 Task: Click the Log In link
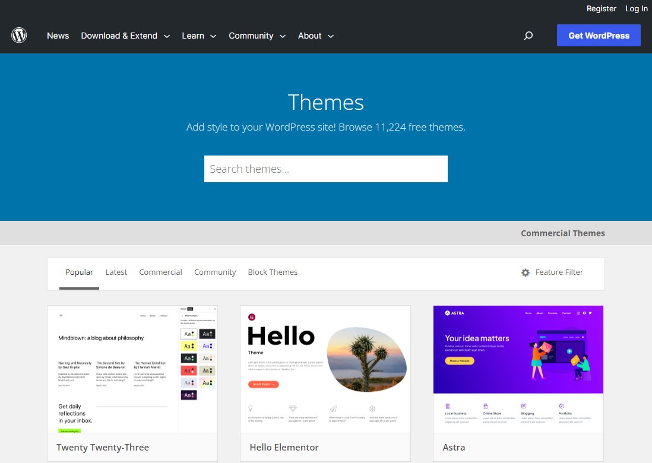click(636, 8)
